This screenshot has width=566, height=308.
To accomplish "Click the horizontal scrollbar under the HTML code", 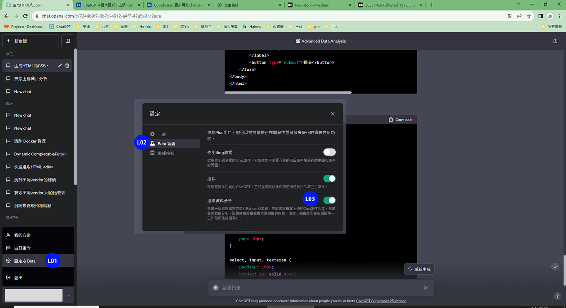I will pos(288,92).
